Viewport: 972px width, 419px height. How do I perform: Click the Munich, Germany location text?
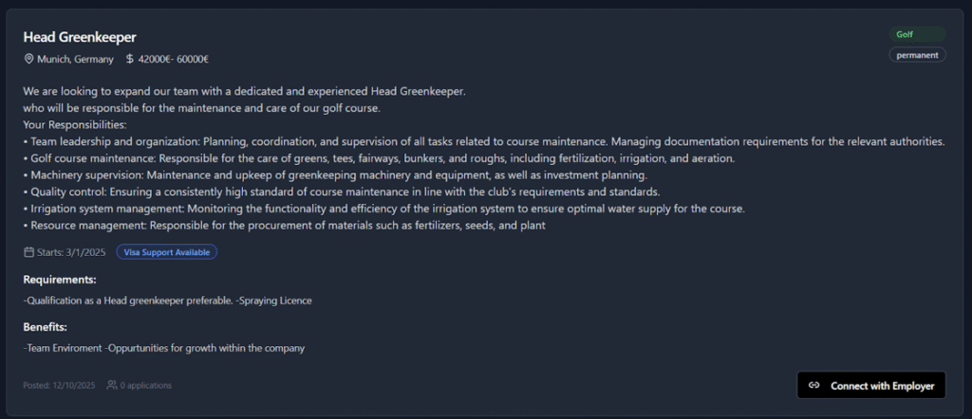tap(75, 60)
